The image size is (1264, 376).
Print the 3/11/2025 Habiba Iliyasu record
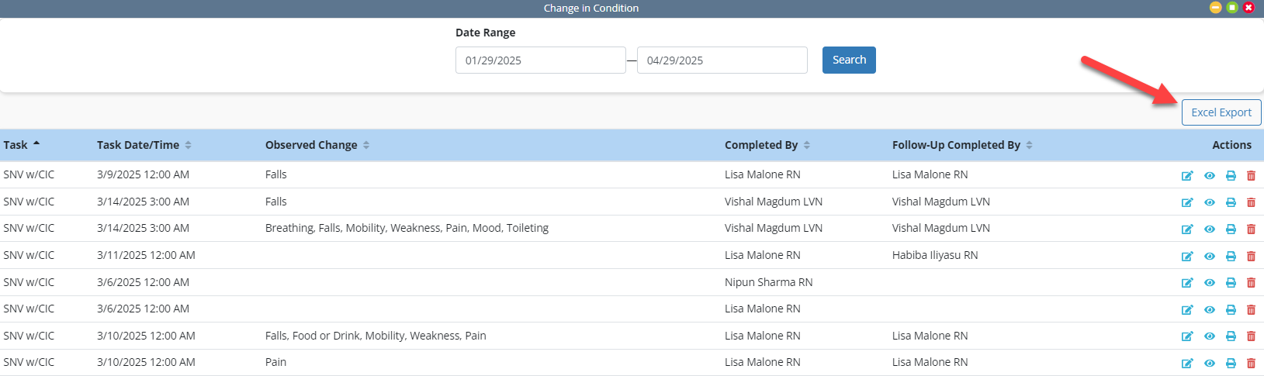tap(1231, 256)
